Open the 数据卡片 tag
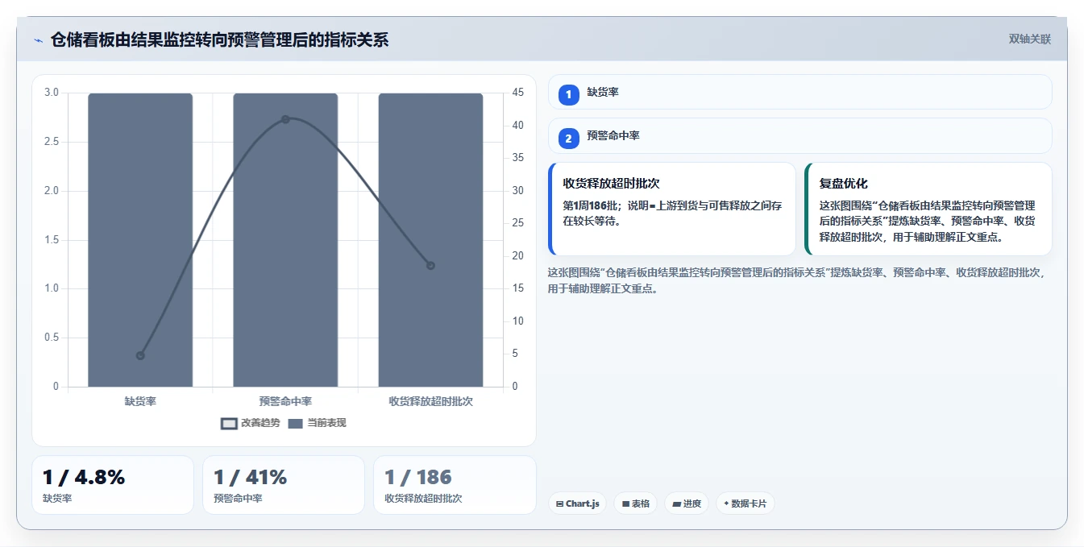 tap(746, 503)
